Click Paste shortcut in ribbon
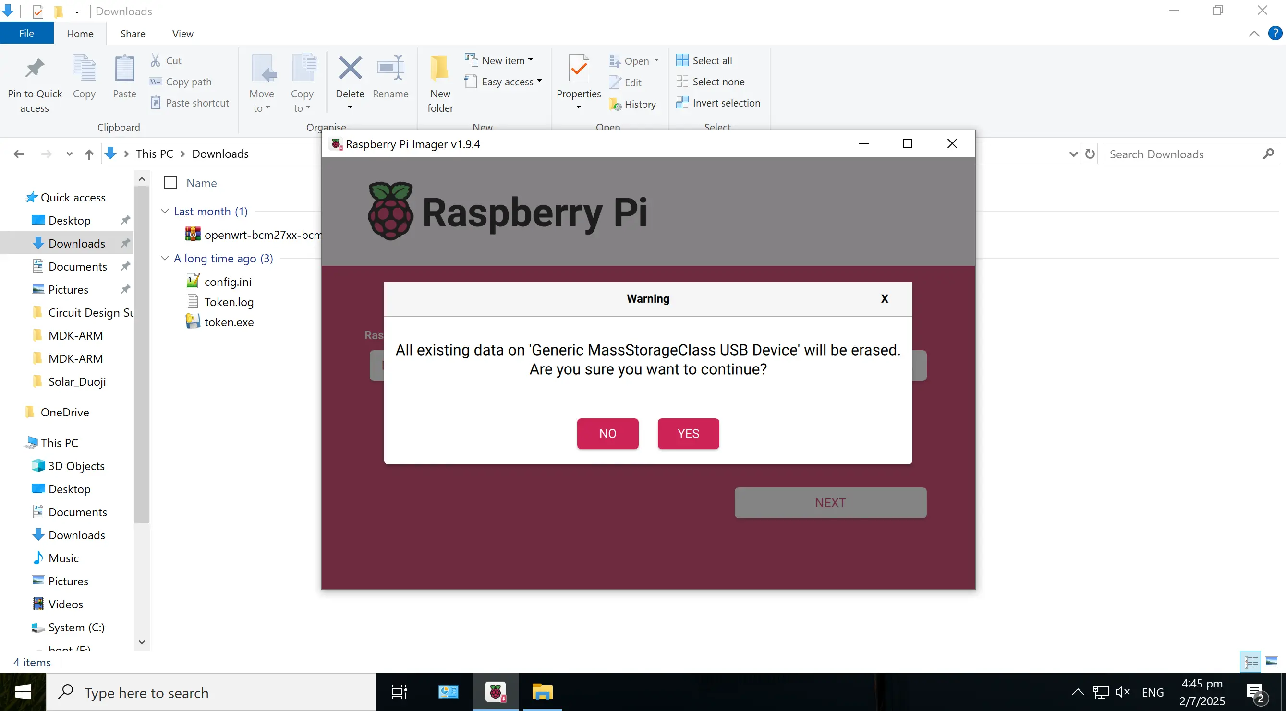1286x711 pixels. tap(190, 103)
